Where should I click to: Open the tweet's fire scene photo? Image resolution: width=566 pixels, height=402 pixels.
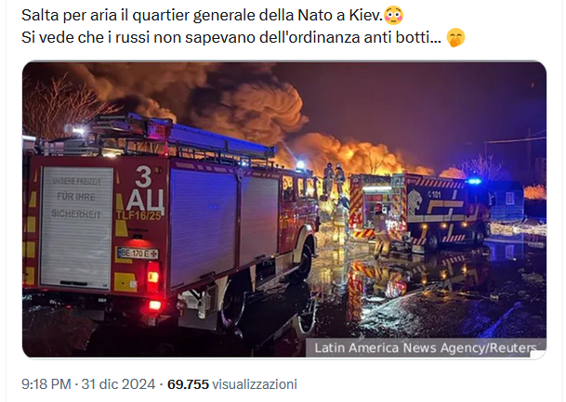point(284,210)
